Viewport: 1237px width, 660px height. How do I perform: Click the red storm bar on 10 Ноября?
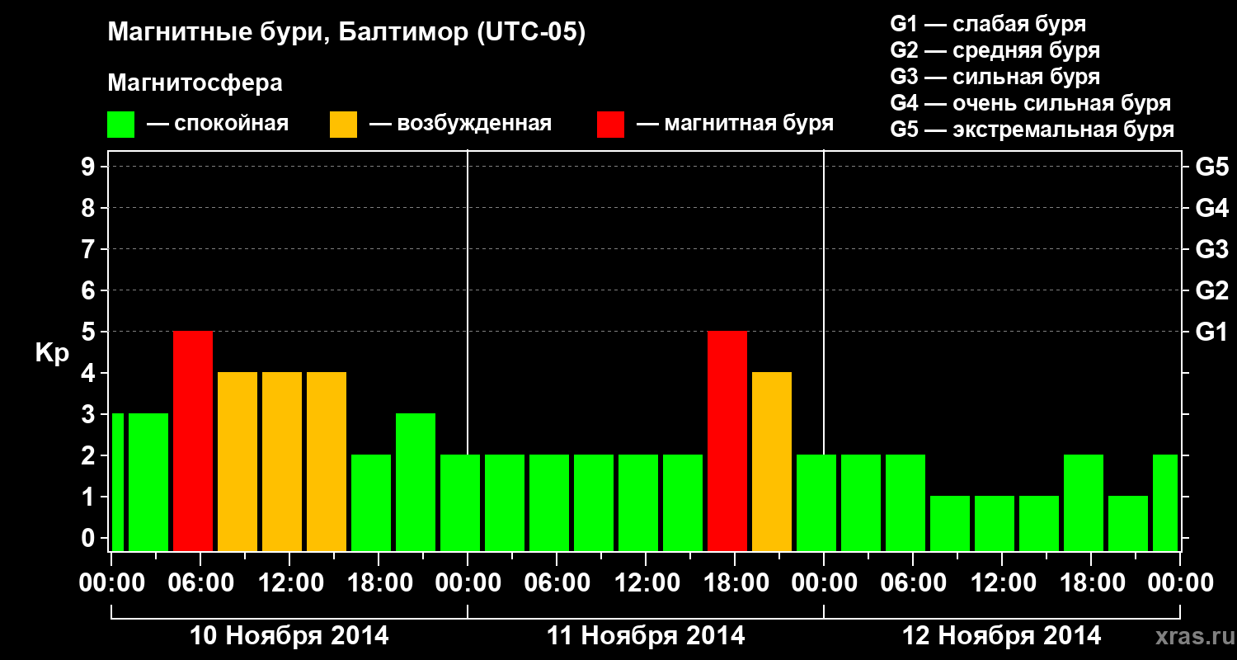[x=193, y=441]
